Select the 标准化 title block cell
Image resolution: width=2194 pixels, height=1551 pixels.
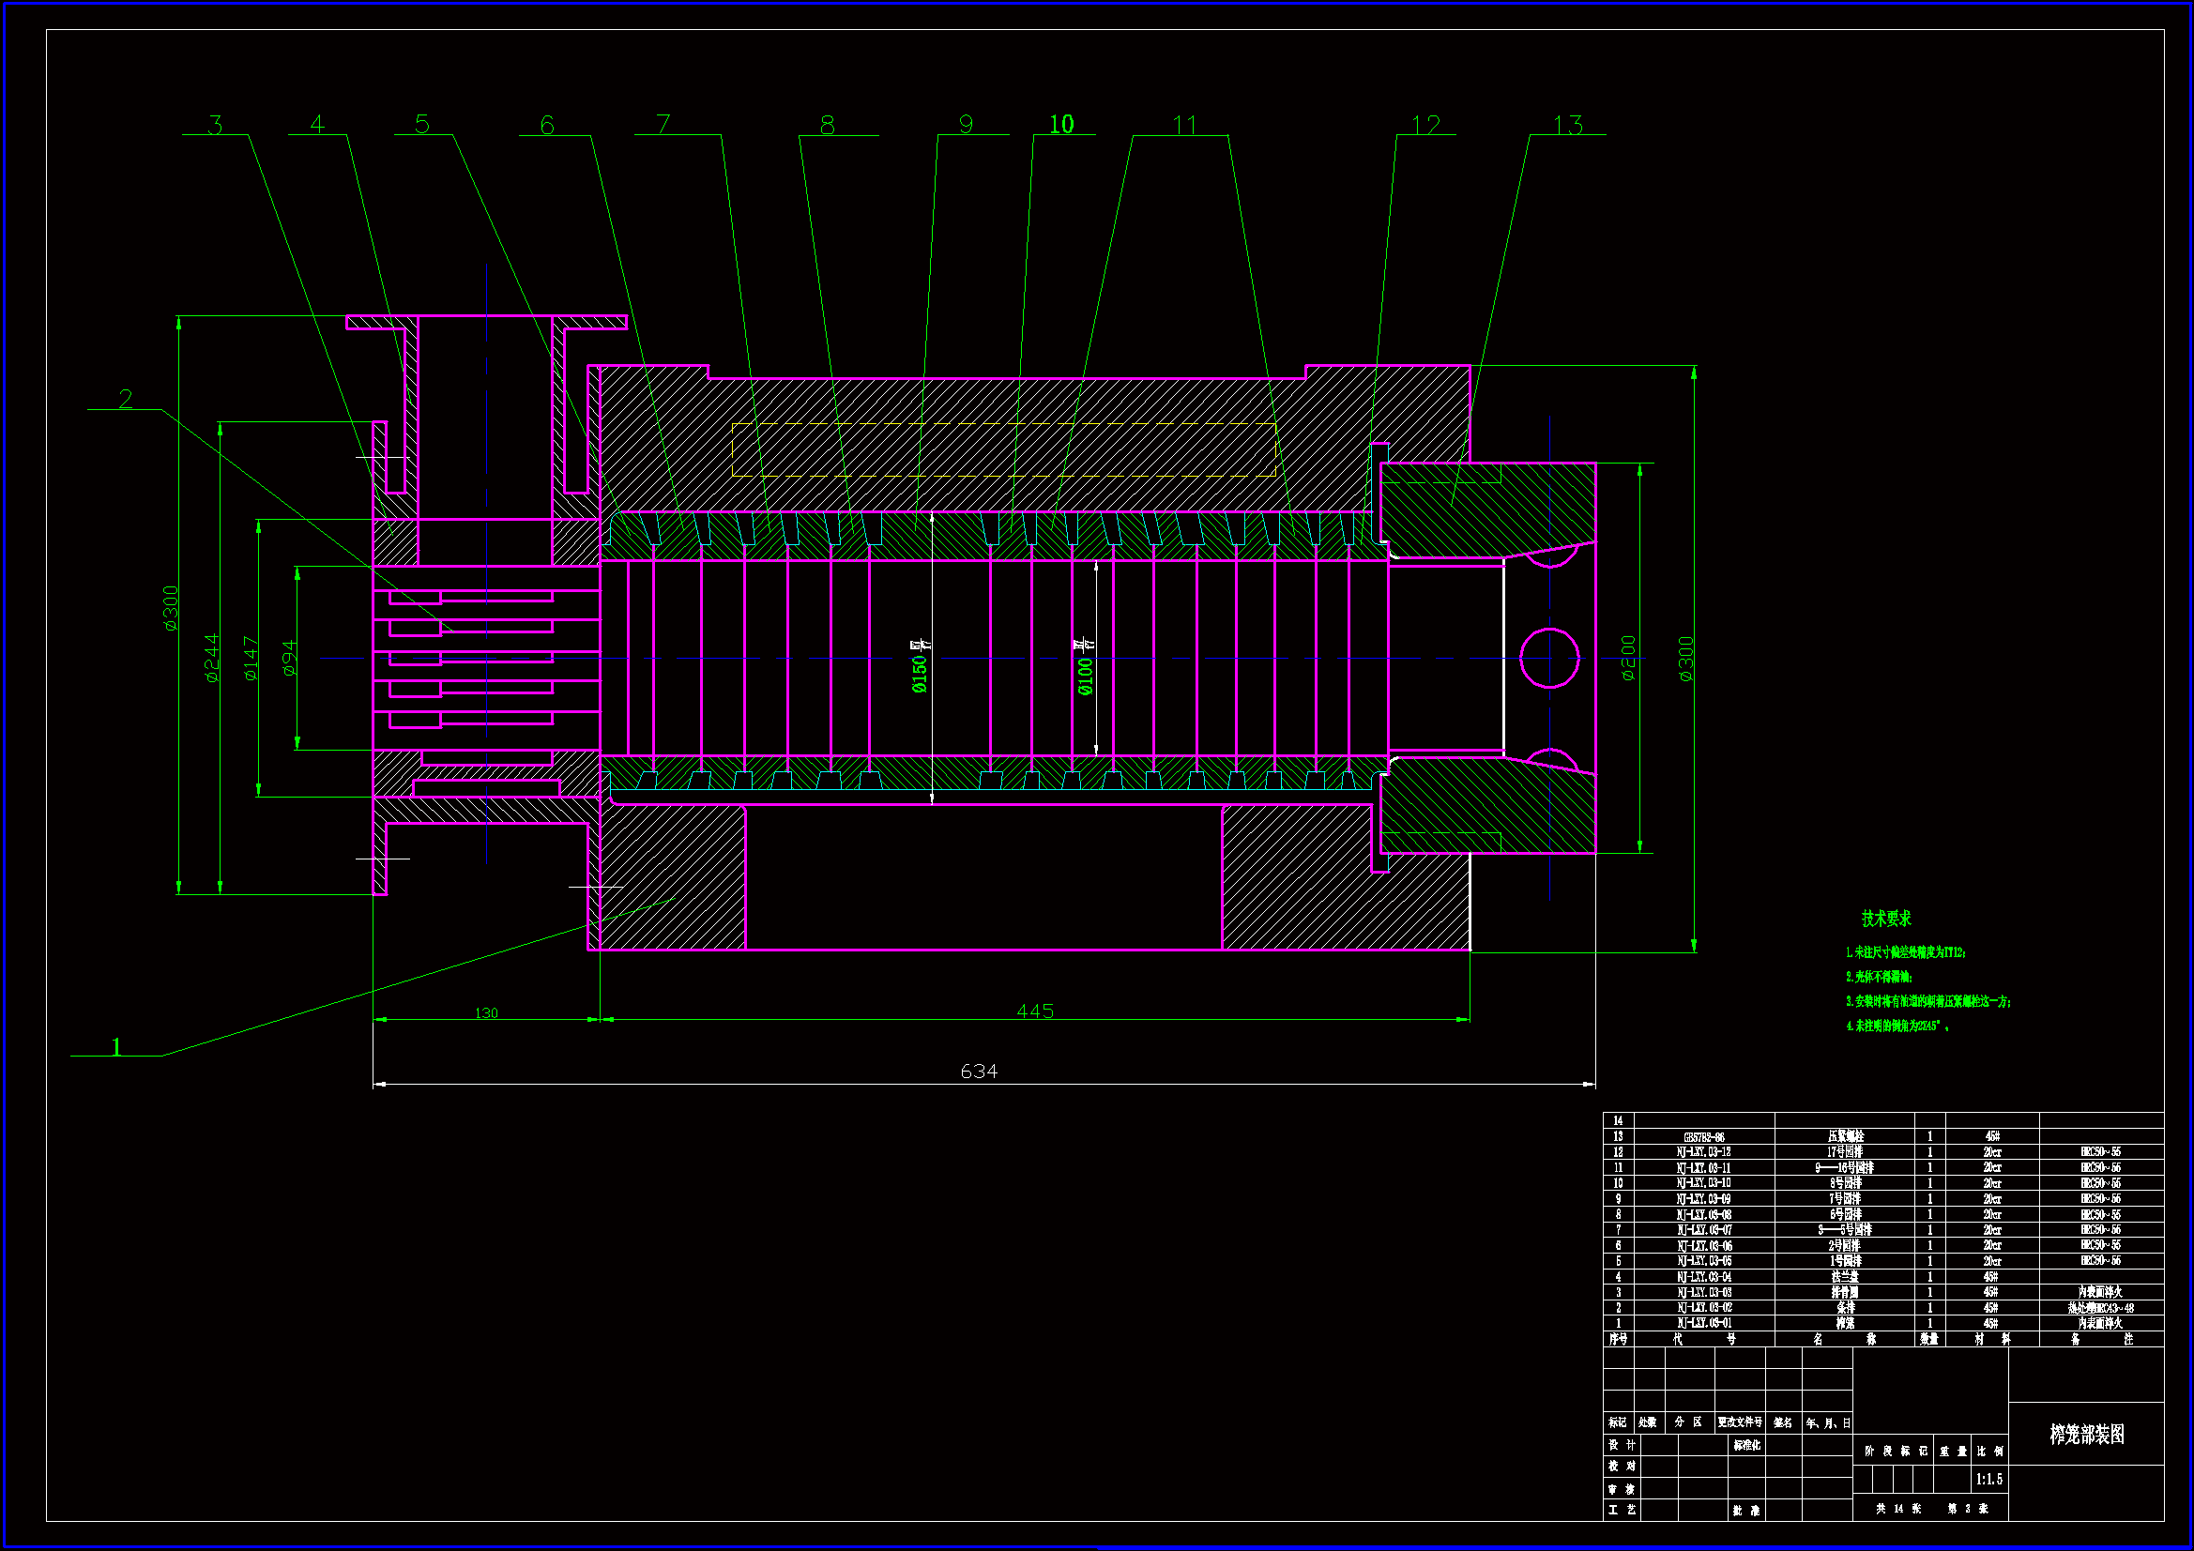(x=1745, y=1445)
